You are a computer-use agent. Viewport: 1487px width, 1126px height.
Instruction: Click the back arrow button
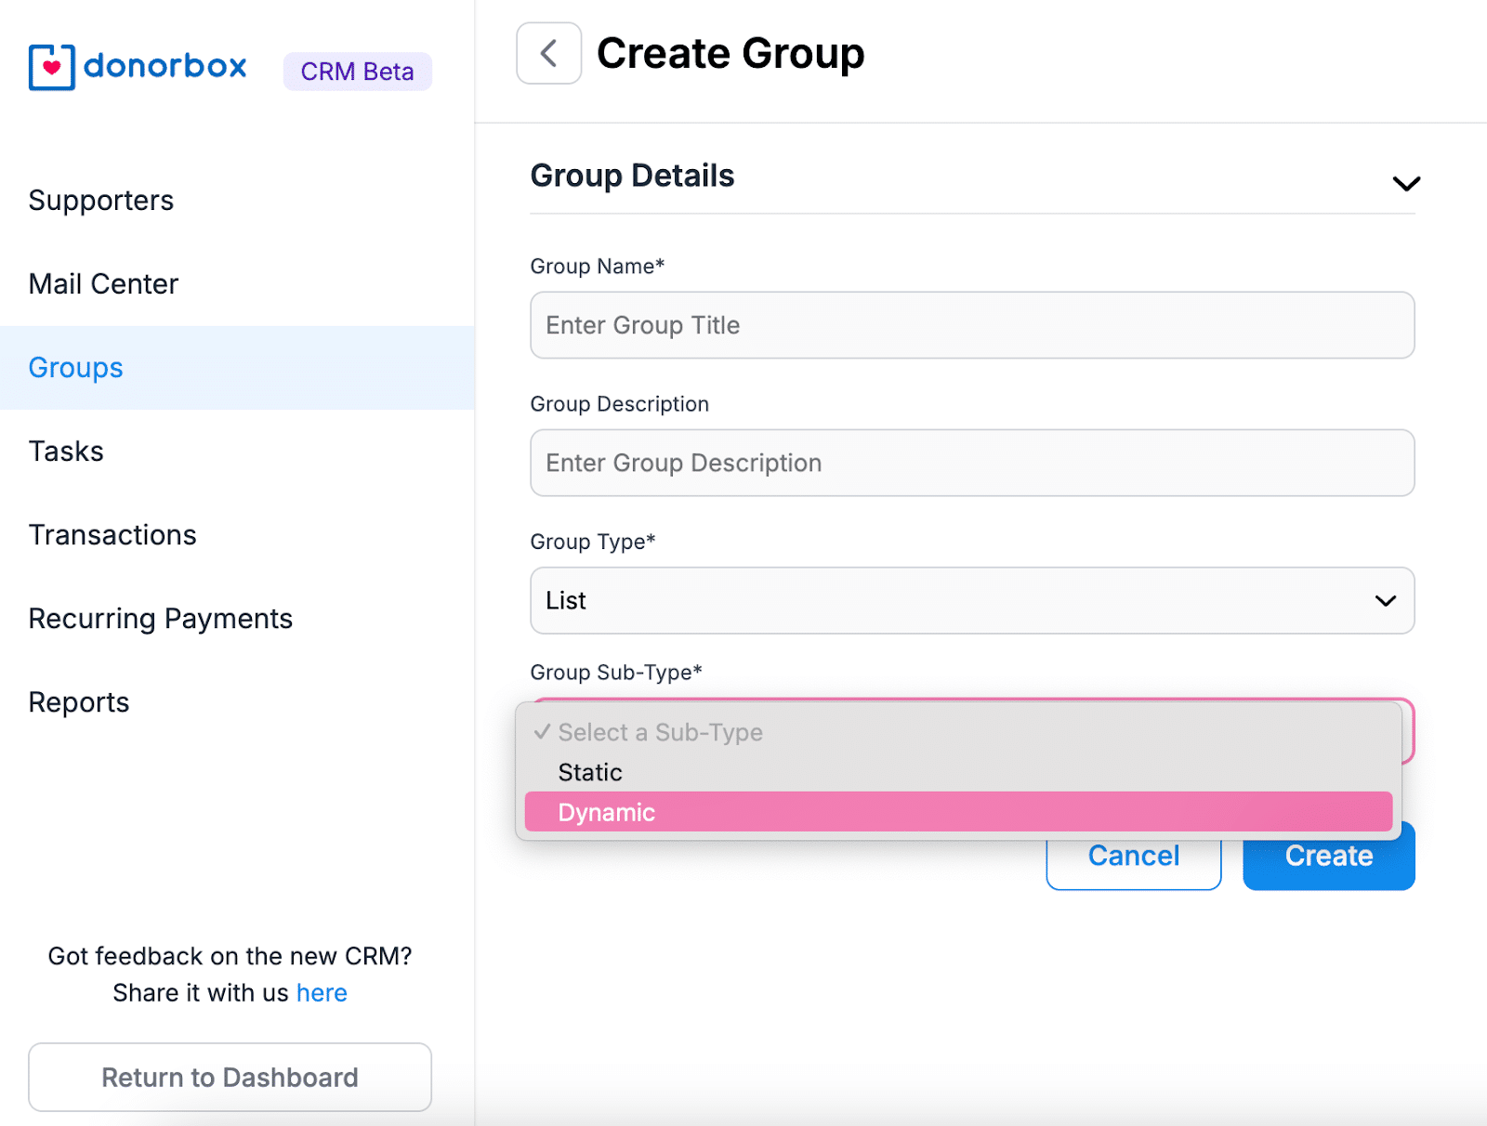(x=548, y=54)
